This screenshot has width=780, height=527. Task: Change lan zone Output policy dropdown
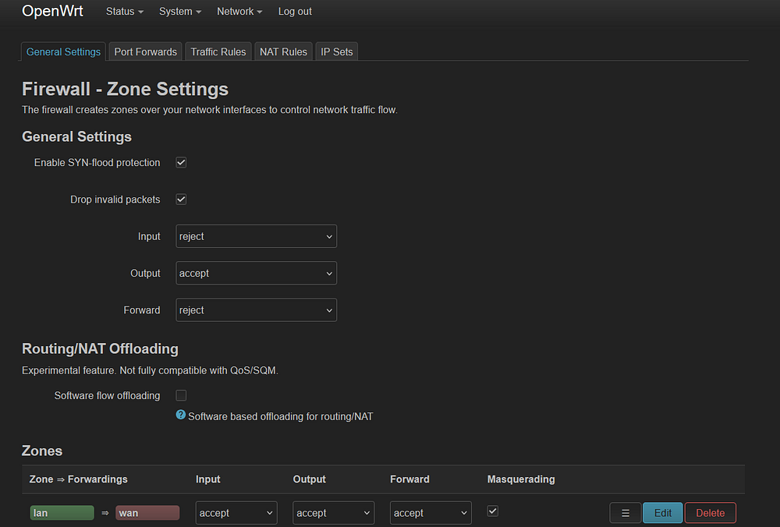point(333,513)
